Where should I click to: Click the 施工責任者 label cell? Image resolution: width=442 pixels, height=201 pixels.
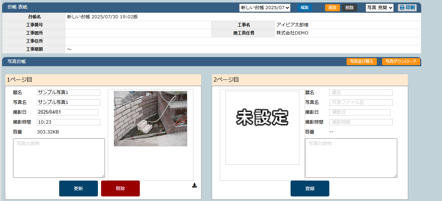tap(243, 33)
